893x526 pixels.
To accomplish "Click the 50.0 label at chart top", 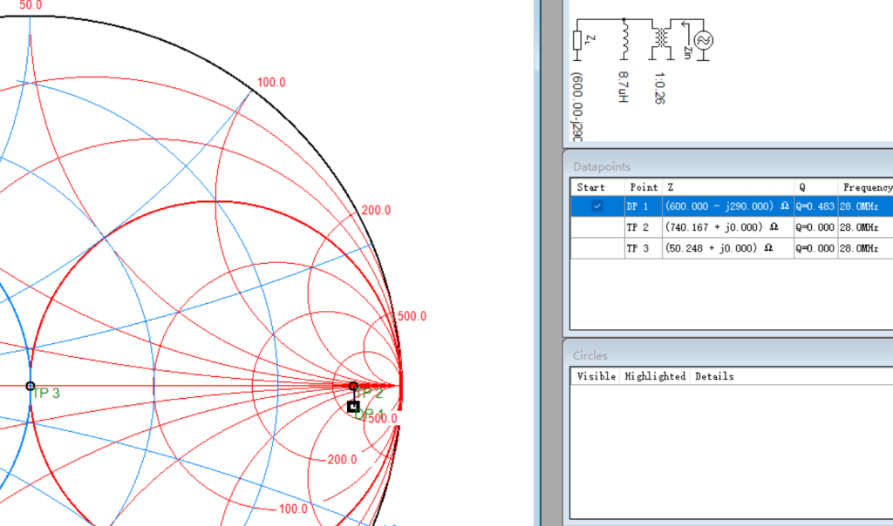I will (x=31, y=5).
